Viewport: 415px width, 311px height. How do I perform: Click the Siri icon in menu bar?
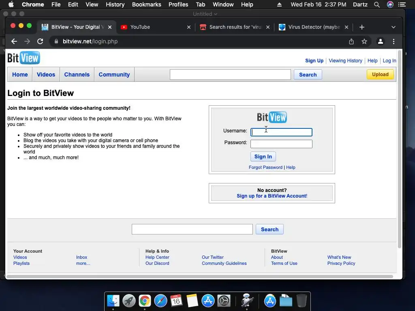[390, 4]
